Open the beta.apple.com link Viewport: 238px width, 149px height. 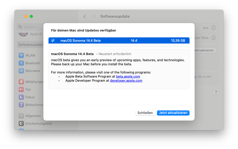[x=128, y=77]
